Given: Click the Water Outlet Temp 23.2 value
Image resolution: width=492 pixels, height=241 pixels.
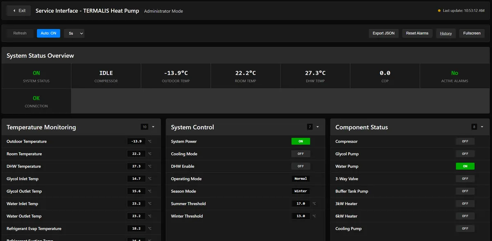Looking at the screenshot, I should tap(136, 216).
